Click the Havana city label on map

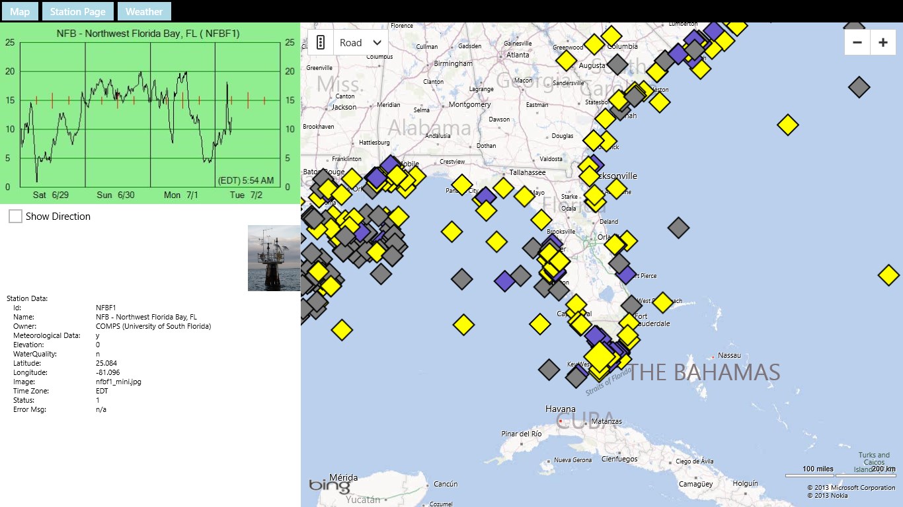coord(560,409)
